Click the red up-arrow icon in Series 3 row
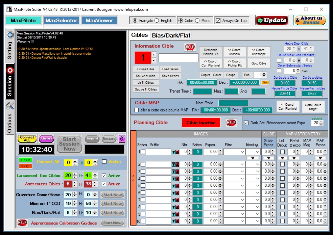Screen dimensions: 333x235 [177, 172]
